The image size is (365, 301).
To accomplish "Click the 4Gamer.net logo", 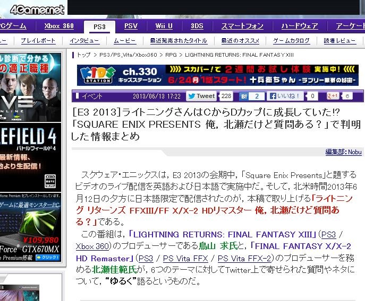I will pyautogui.click(x=37, y=10).
